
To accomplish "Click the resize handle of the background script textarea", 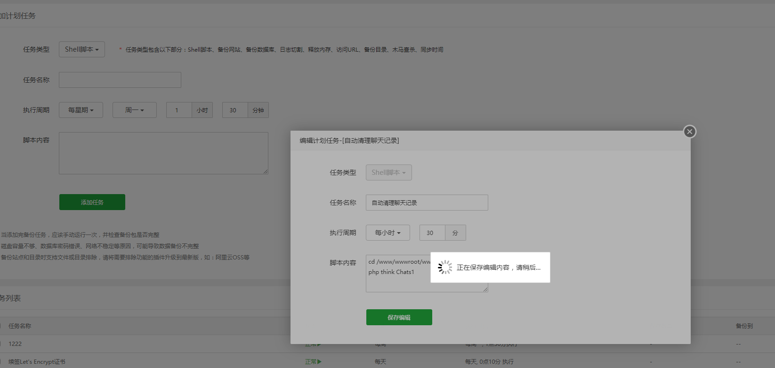I will 266,172.
